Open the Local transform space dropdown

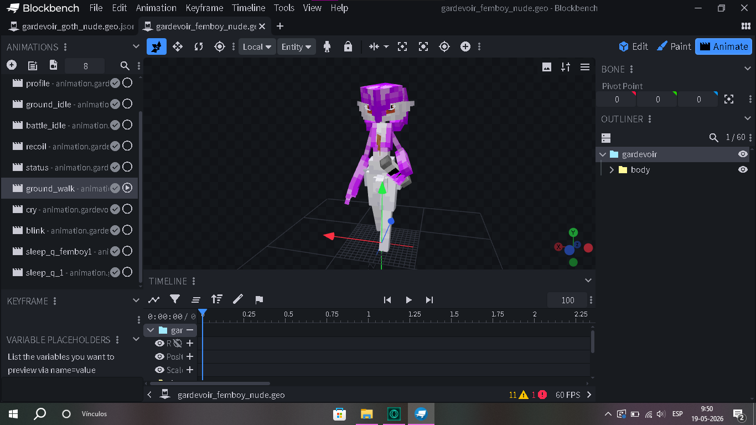(257, 47)
